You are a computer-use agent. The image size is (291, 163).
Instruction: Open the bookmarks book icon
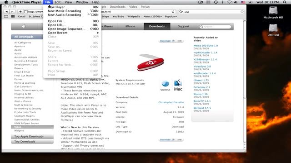[x=6, y=16]
